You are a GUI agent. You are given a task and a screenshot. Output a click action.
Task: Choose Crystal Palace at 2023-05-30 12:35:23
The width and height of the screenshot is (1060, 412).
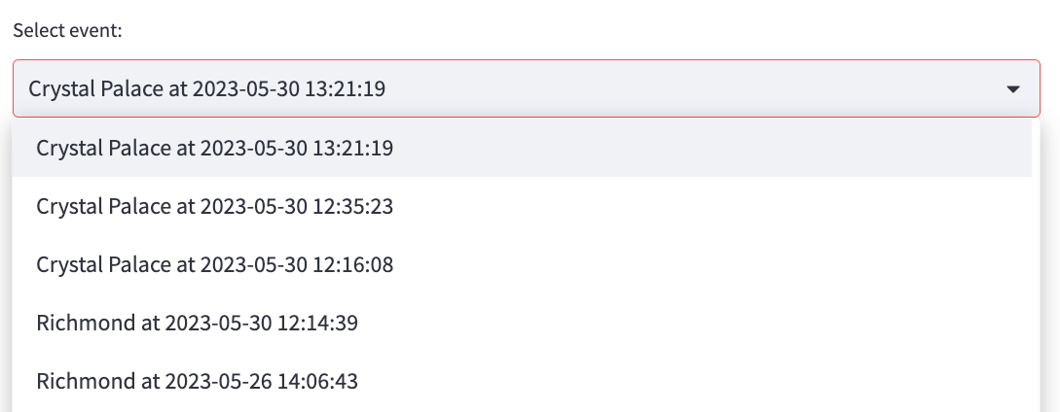pos(215,206)
